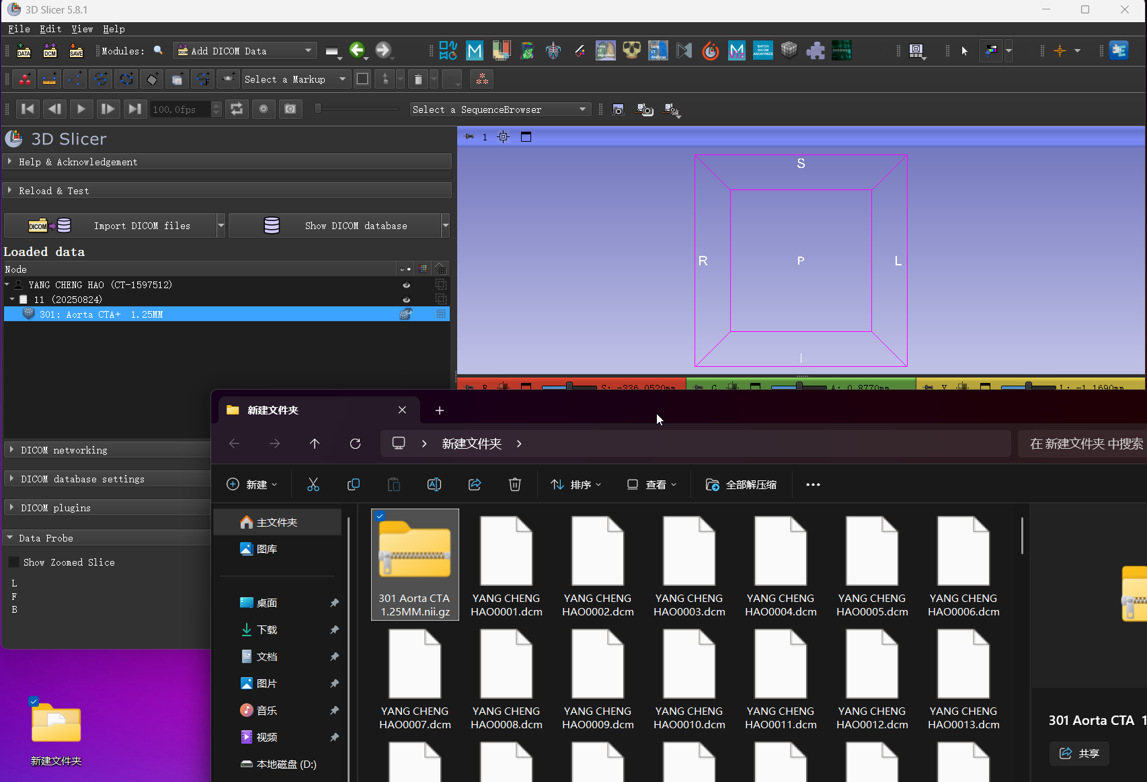Image resolution: width=1147 pixels, height=782 pixels.
Task: Open the Edit menu
Action: point(50,29)
